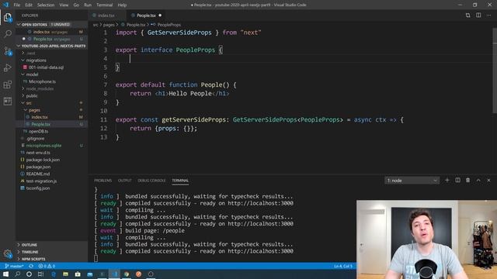Split the editor to the right
The width and height of the screenshot is (497, 279).
point(478,15)
